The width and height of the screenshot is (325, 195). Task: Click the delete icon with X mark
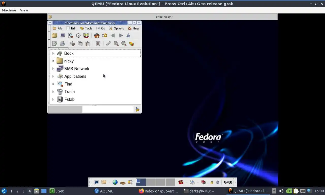[x=98, y=44]
